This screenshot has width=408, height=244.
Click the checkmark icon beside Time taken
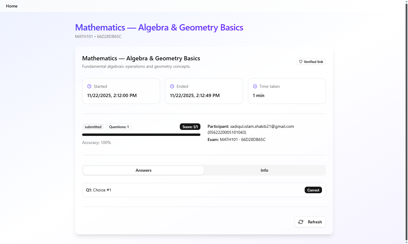click(x=255, y=86)
